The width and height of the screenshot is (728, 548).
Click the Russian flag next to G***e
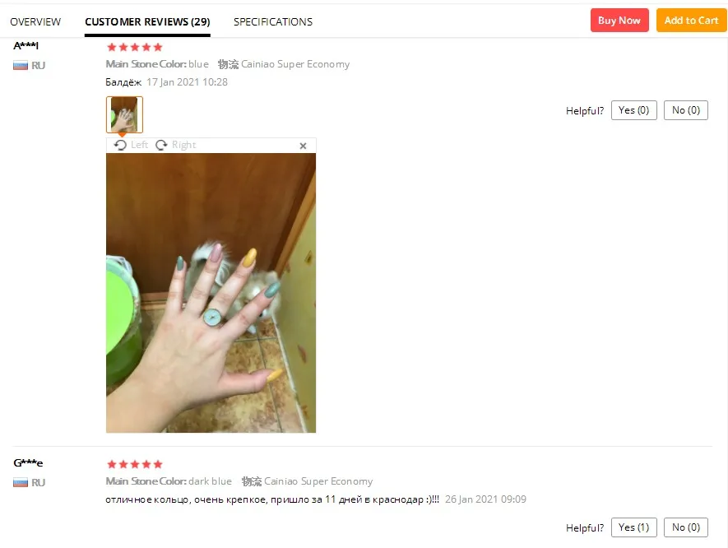point(21,482)
